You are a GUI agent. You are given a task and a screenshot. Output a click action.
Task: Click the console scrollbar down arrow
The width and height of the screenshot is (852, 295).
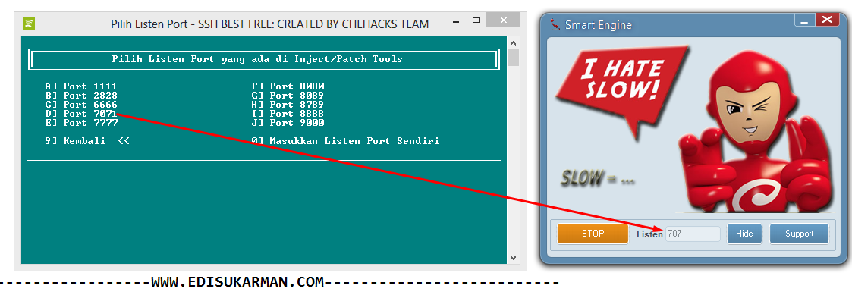514,258
